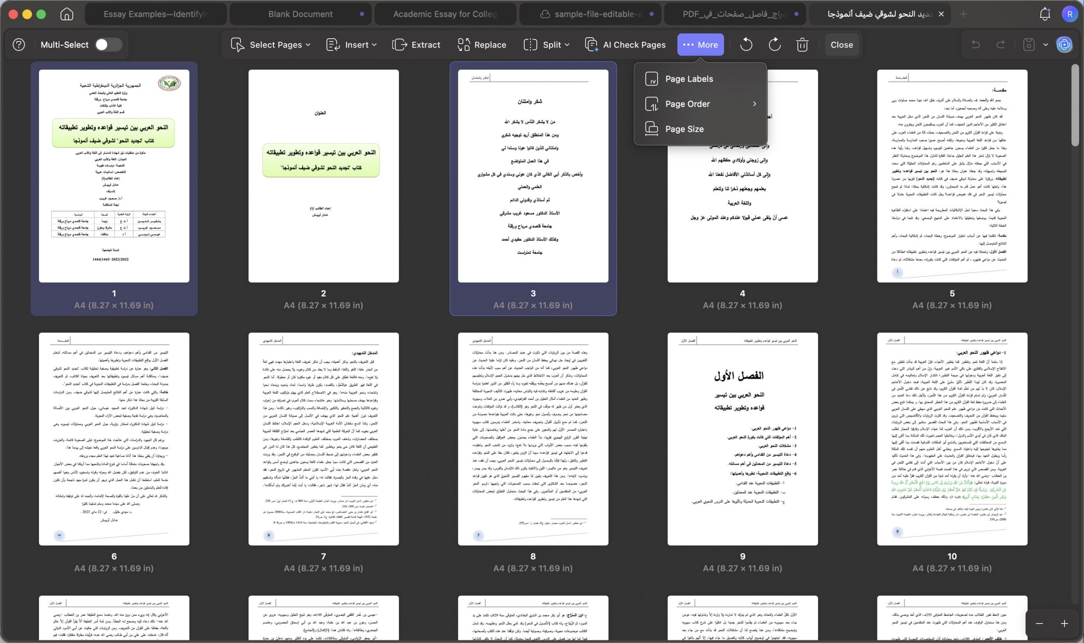Click the Page Order icon
This screenshot has height=643, width=1084.
tap(651, 104)
